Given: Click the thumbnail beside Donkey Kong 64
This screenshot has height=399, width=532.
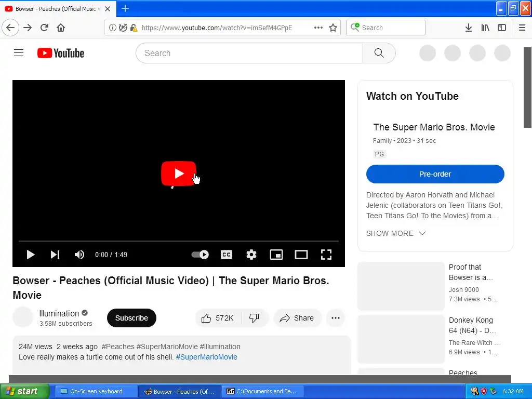Looking at the screenshot, I should pyautogui.click(x=401, y=339).
